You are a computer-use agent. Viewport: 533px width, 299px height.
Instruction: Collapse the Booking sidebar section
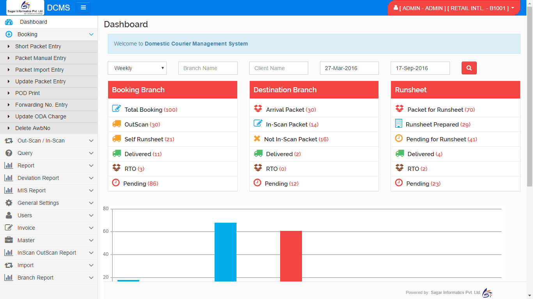(49, 34)
